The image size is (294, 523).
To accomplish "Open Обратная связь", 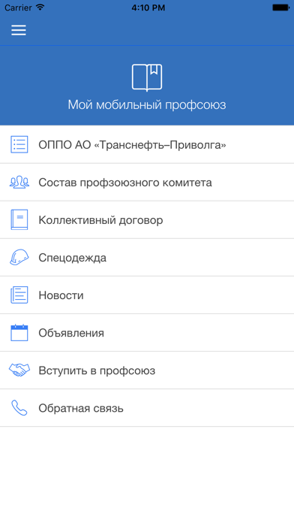I will pos(147,408).
